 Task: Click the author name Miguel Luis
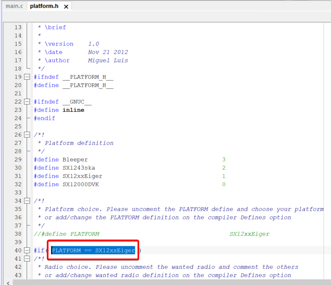108,60
